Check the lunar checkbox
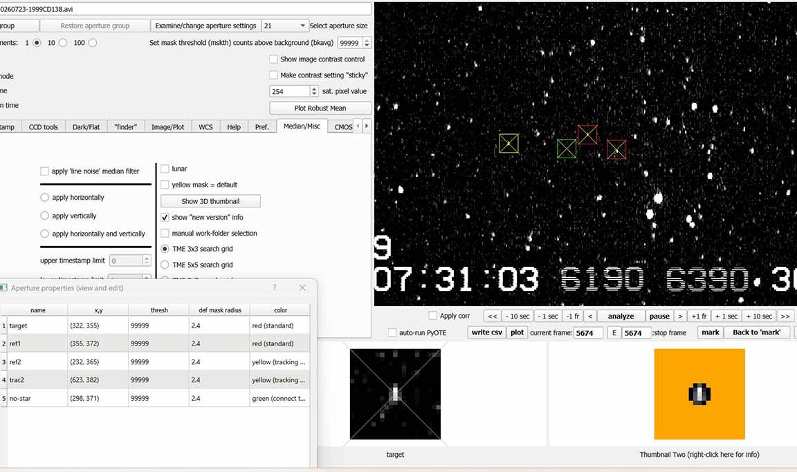Viewport: 797px width, 472px height. 165,169
